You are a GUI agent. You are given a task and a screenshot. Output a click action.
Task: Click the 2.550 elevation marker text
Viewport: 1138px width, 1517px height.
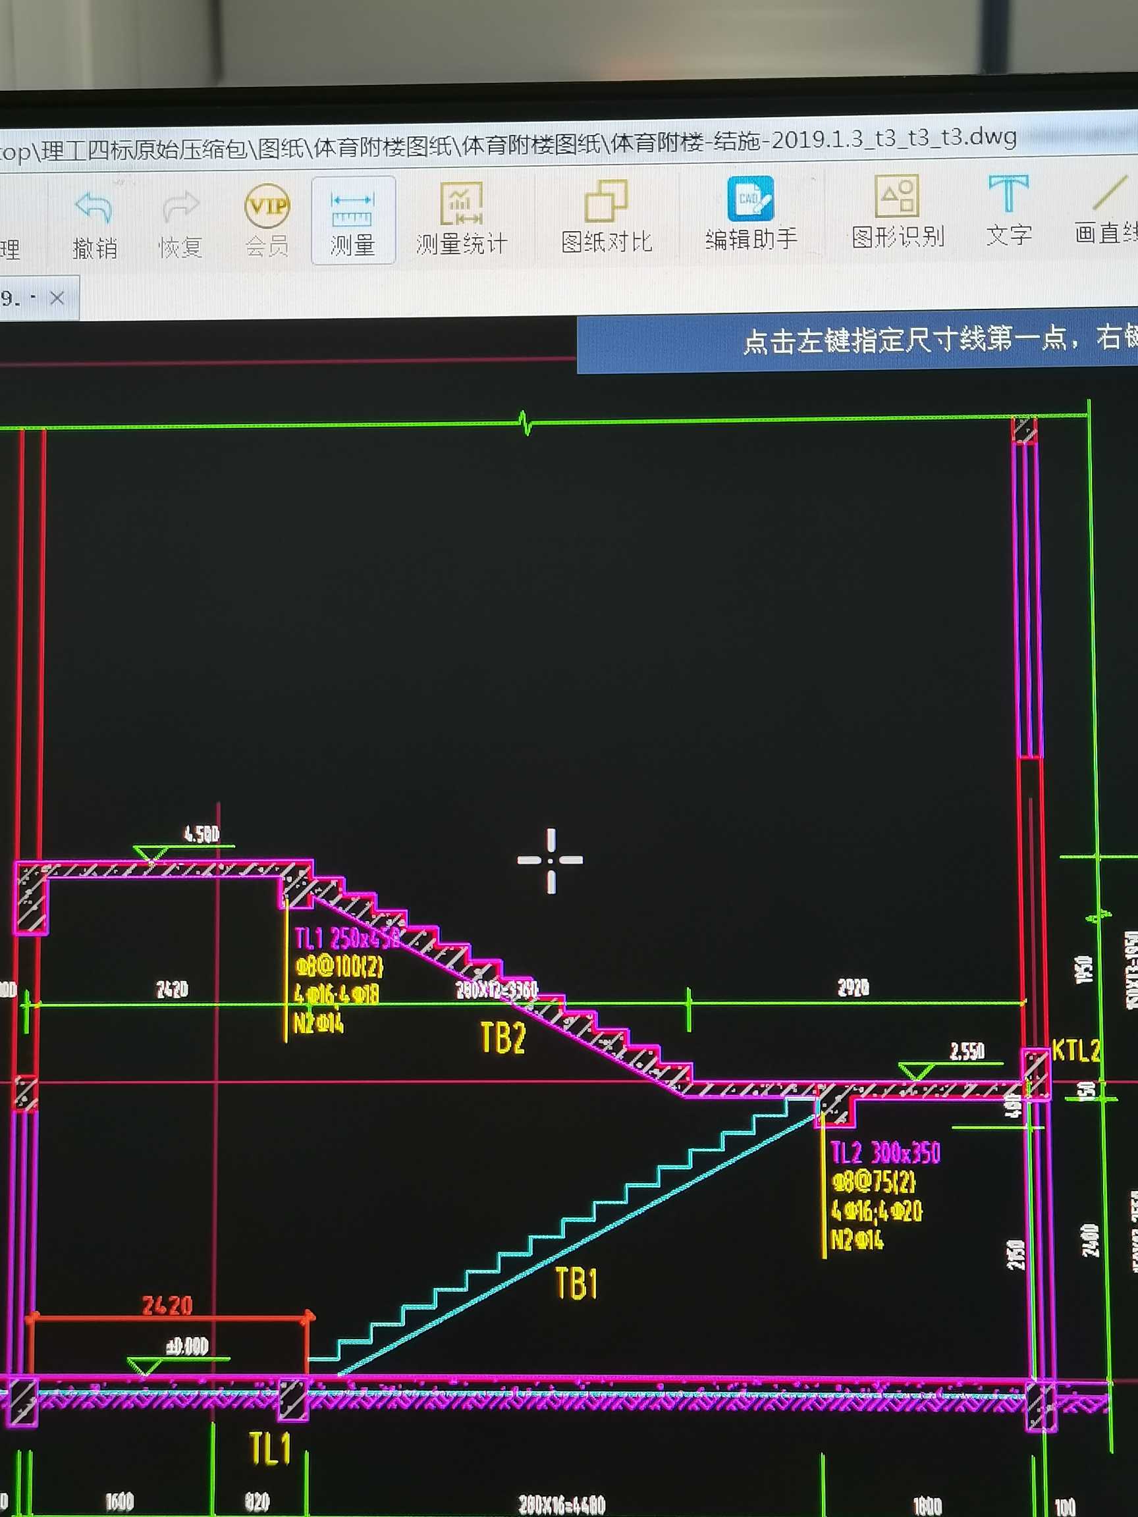967,1051
